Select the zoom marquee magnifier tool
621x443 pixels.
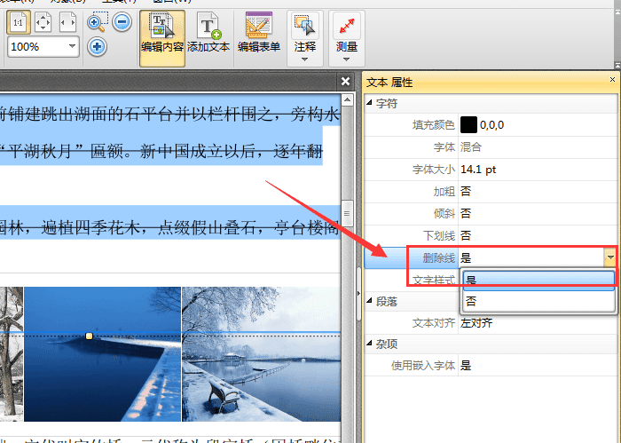pos(98,22)
